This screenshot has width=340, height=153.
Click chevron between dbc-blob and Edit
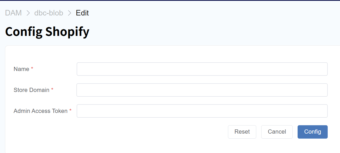tap(69, 13)
